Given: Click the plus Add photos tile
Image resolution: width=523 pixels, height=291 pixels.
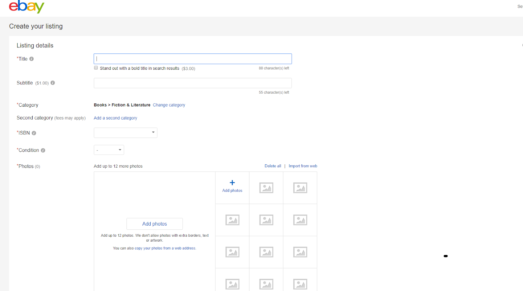Looking at the screenshot, I should (x=232, y=186).
